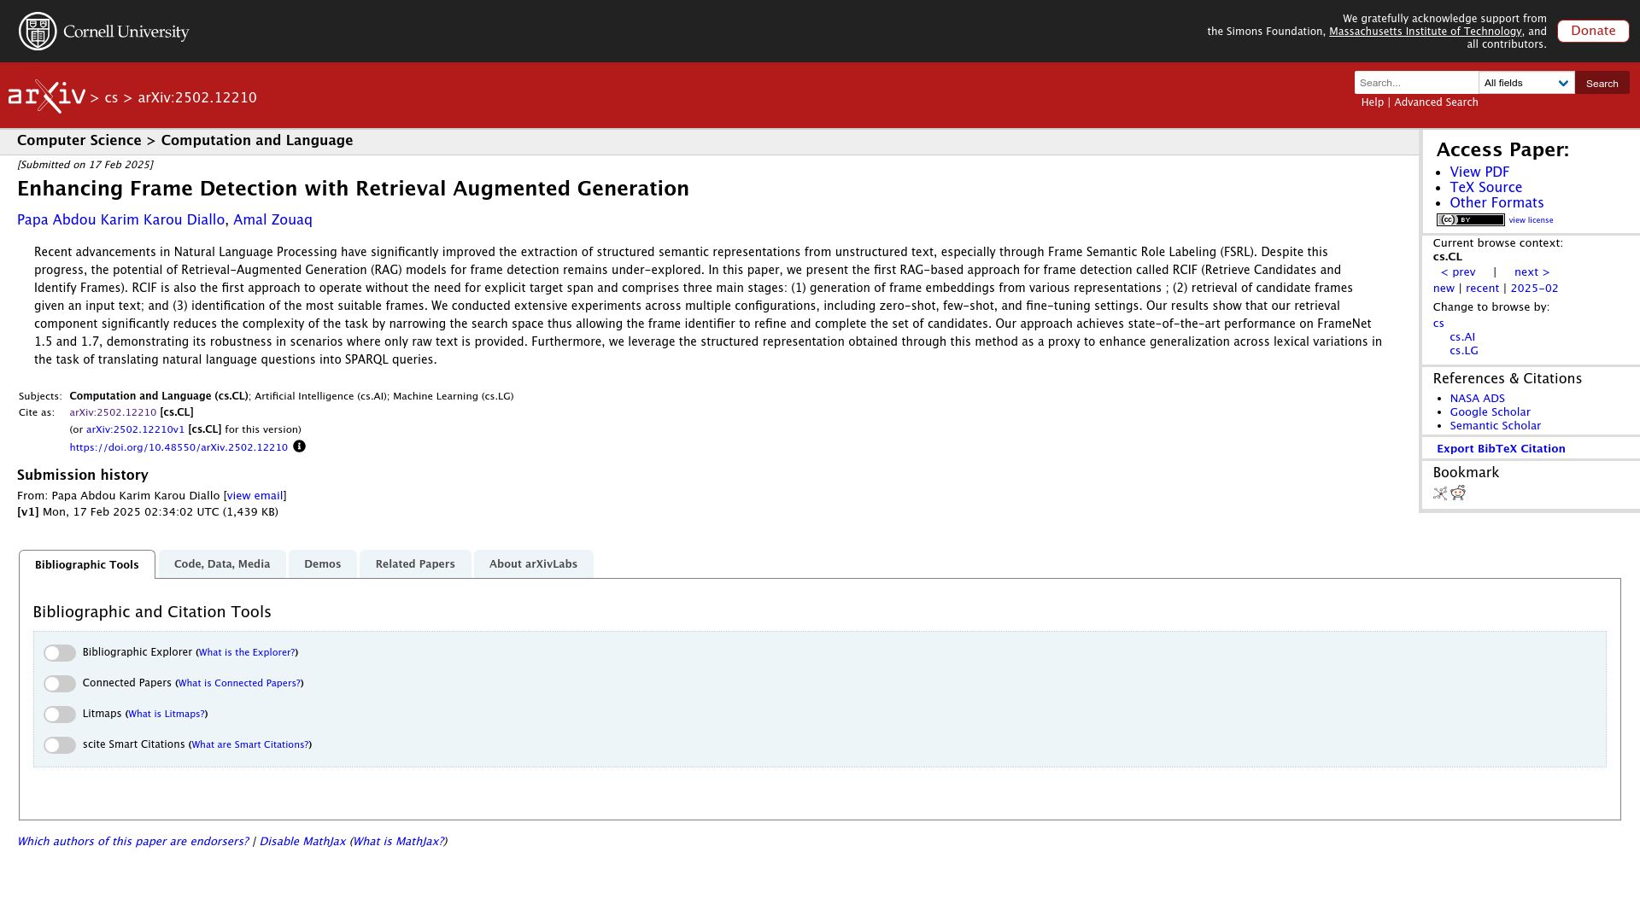This screenshot has height=922, width=1640.
Task: Bookmark paper with BibSonomy icon
Action: 1440,493
